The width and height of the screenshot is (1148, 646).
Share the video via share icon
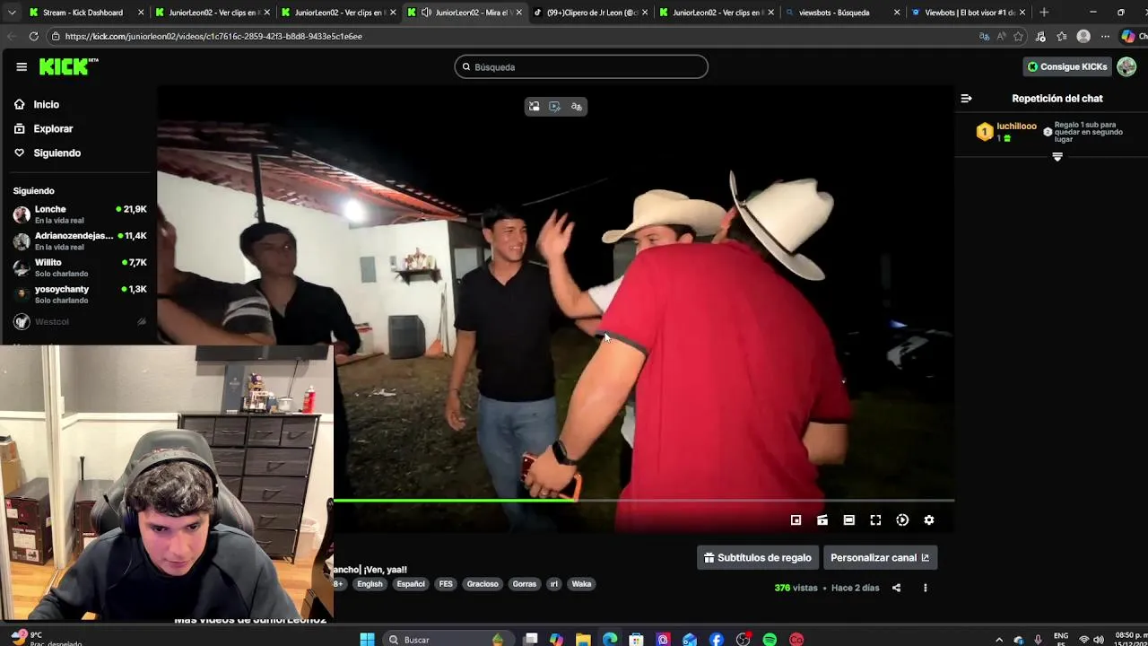click(x=896, y=588)
